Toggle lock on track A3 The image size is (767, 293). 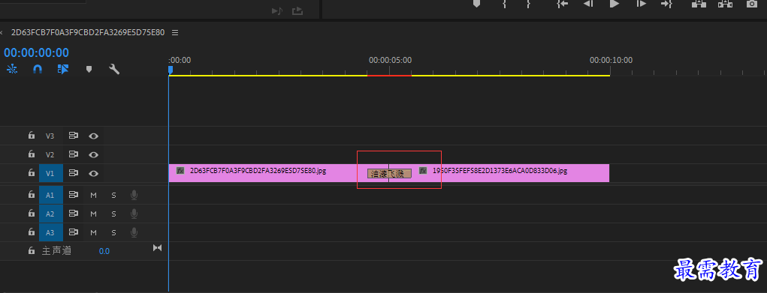coord(32,232)
